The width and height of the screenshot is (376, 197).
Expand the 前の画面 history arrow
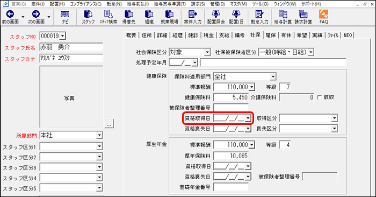[23, 17]
